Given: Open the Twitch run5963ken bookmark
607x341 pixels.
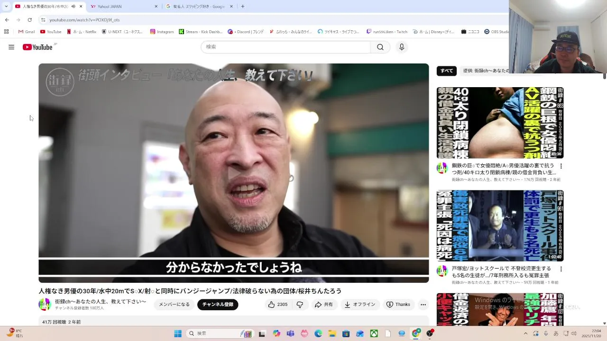Looking at the screenshot, I should [x=387, y=32].
